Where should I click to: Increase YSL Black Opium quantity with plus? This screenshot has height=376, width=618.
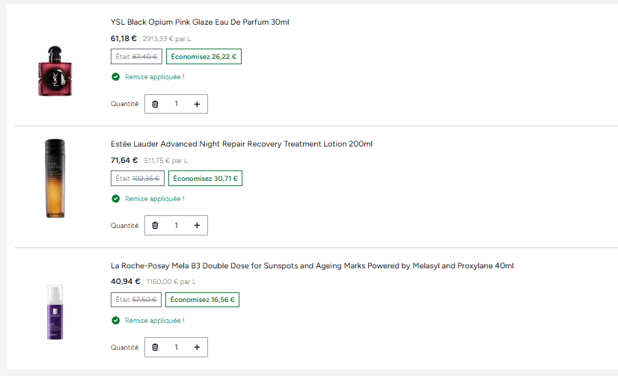[x=197, y=104]
